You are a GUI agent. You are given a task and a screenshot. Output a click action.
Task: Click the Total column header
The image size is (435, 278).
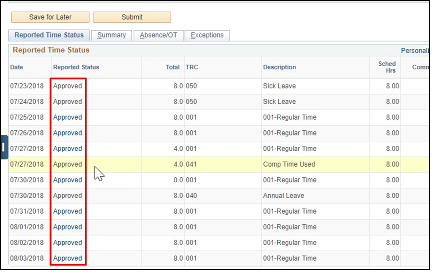(x=173, y=67)
